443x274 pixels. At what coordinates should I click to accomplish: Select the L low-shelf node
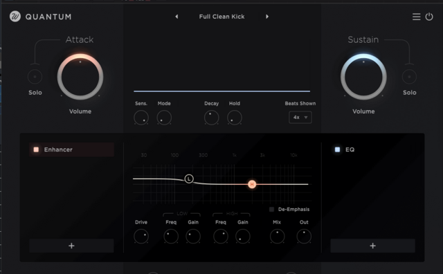pyautogui.click(x=189, y=179)
